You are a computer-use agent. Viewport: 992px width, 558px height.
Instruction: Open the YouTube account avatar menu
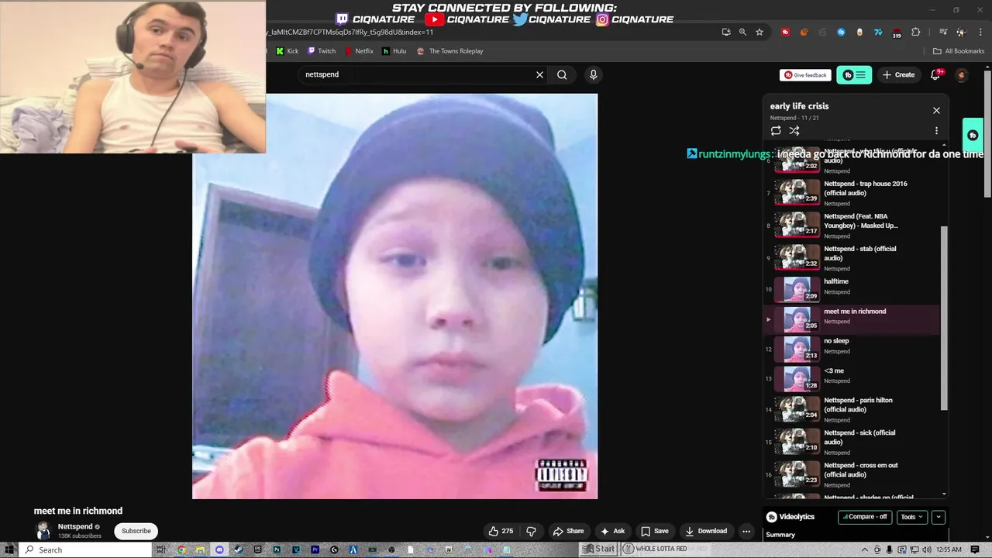click(x=961, y=75)
